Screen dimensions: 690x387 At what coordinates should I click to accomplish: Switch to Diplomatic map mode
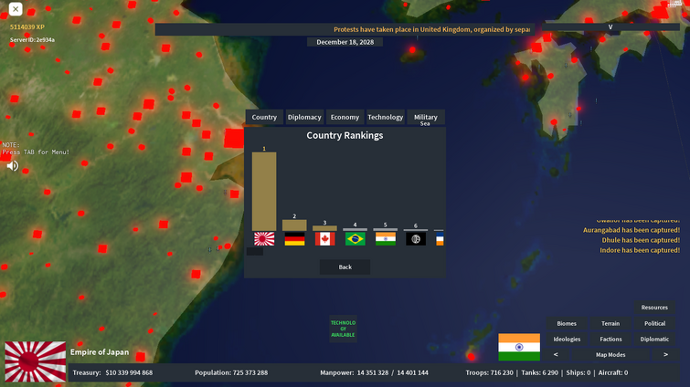coord(654,340)
